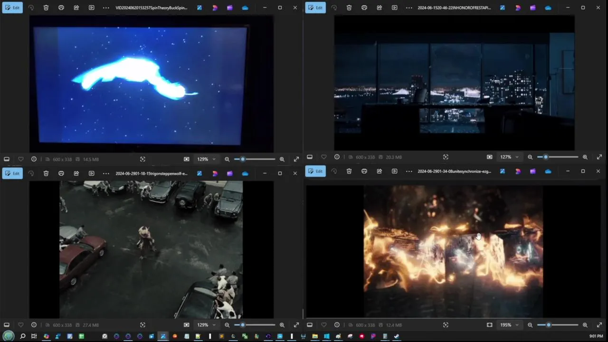
Task: Click the zoom slider in the INHONOROFRESTAPI window
Action: click(x=558, y=157)
